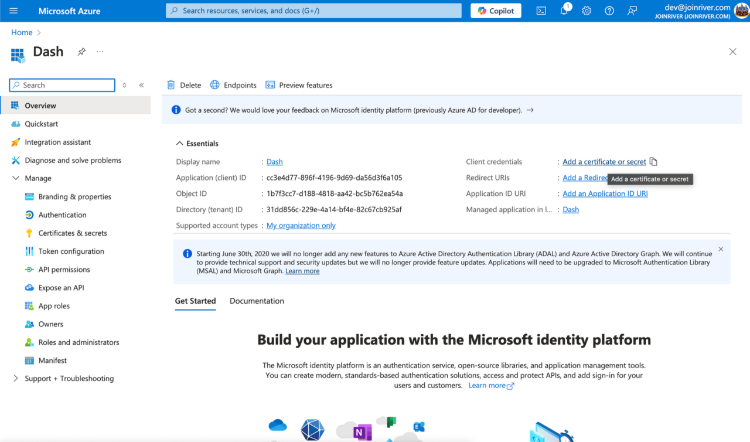Screen dimensions: 750x442
Task: Delete the Dash app registration
Action: pyautogui.click(x=183, y=84)
